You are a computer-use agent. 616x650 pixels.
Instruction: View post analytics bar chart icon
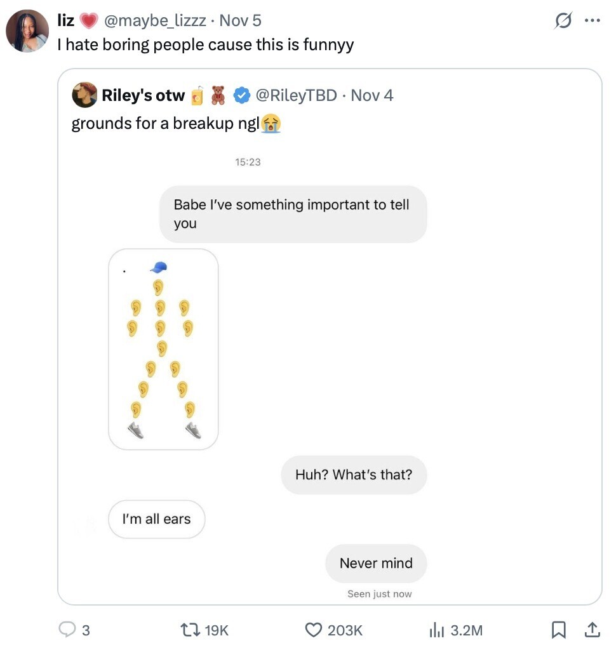tap(436, 629)
